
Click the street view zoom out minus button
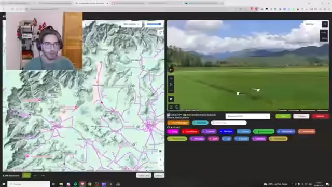(x=171, y=90)
